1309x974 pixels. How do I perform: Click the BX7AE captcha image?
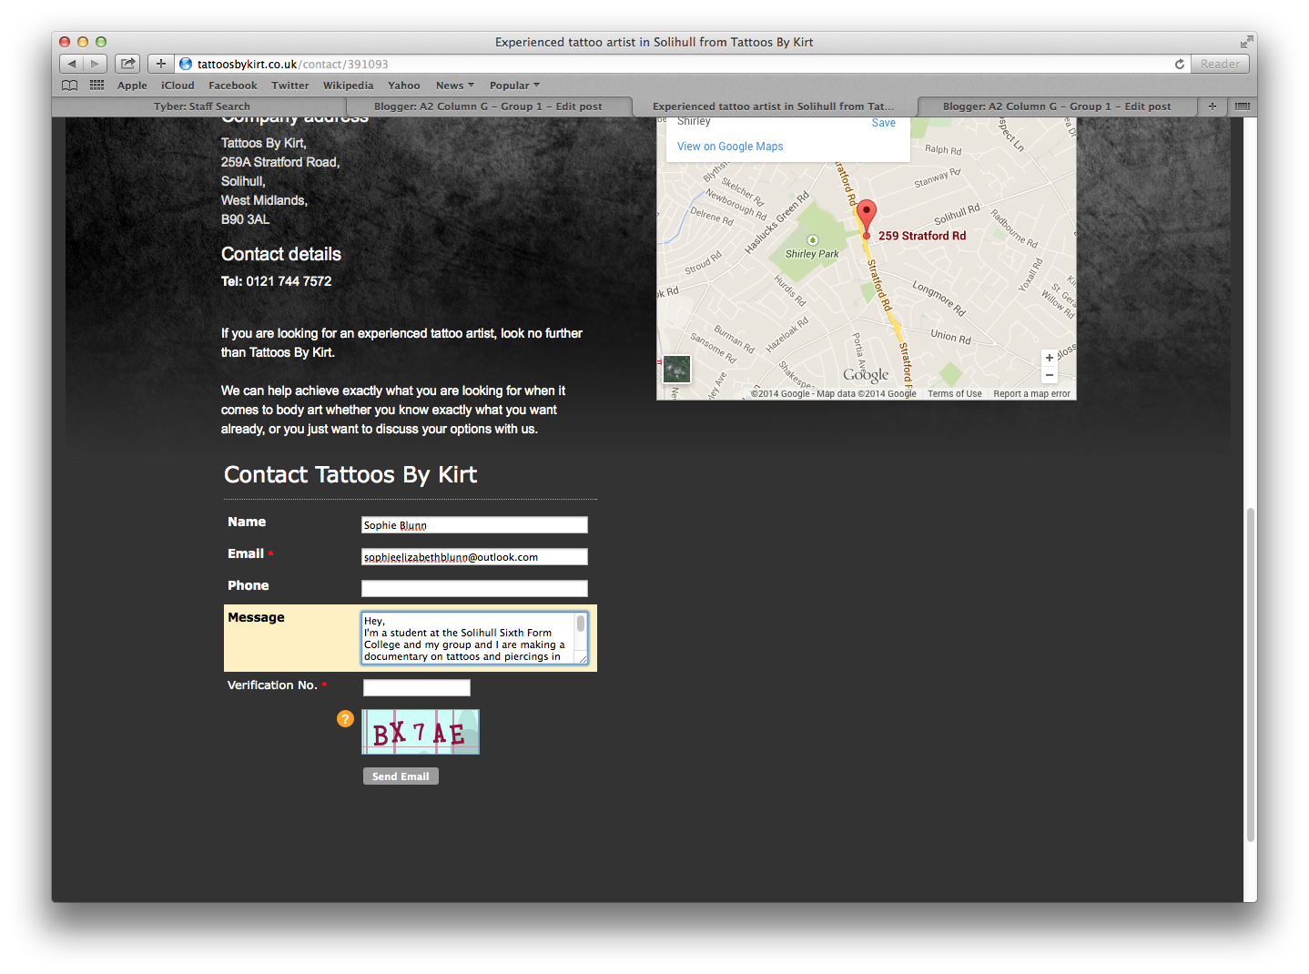pos(421,732)
